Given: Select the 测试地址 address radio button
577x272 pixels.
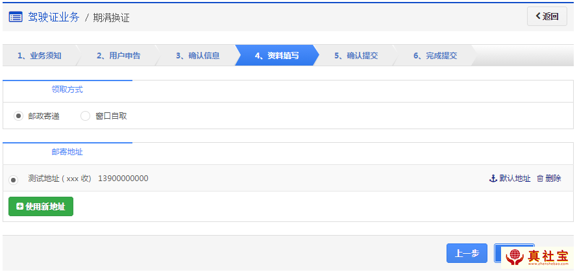Looking at the screenshot, I should tap(13, 180).
